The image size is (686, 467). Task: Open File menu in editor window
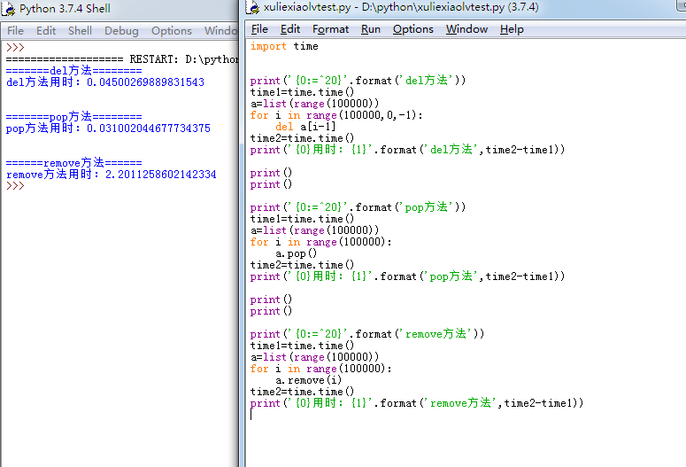click(259, 29)
